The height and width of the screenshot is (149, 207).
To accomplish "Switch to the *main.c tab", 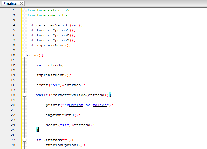I will pyautogui.click(x=10, y=3).
